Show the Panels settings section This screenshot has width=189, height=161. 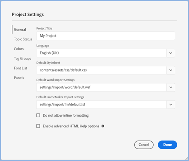[19, 78]
